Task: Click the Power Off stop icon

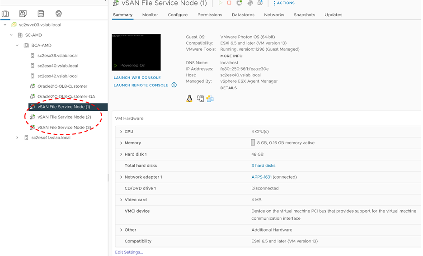Action: coord(230,3)
